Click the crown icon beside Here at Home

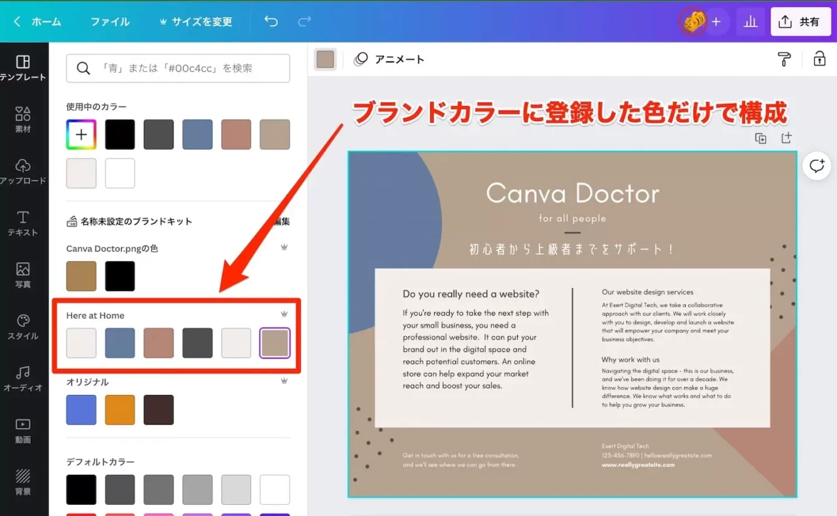(284, 315)
